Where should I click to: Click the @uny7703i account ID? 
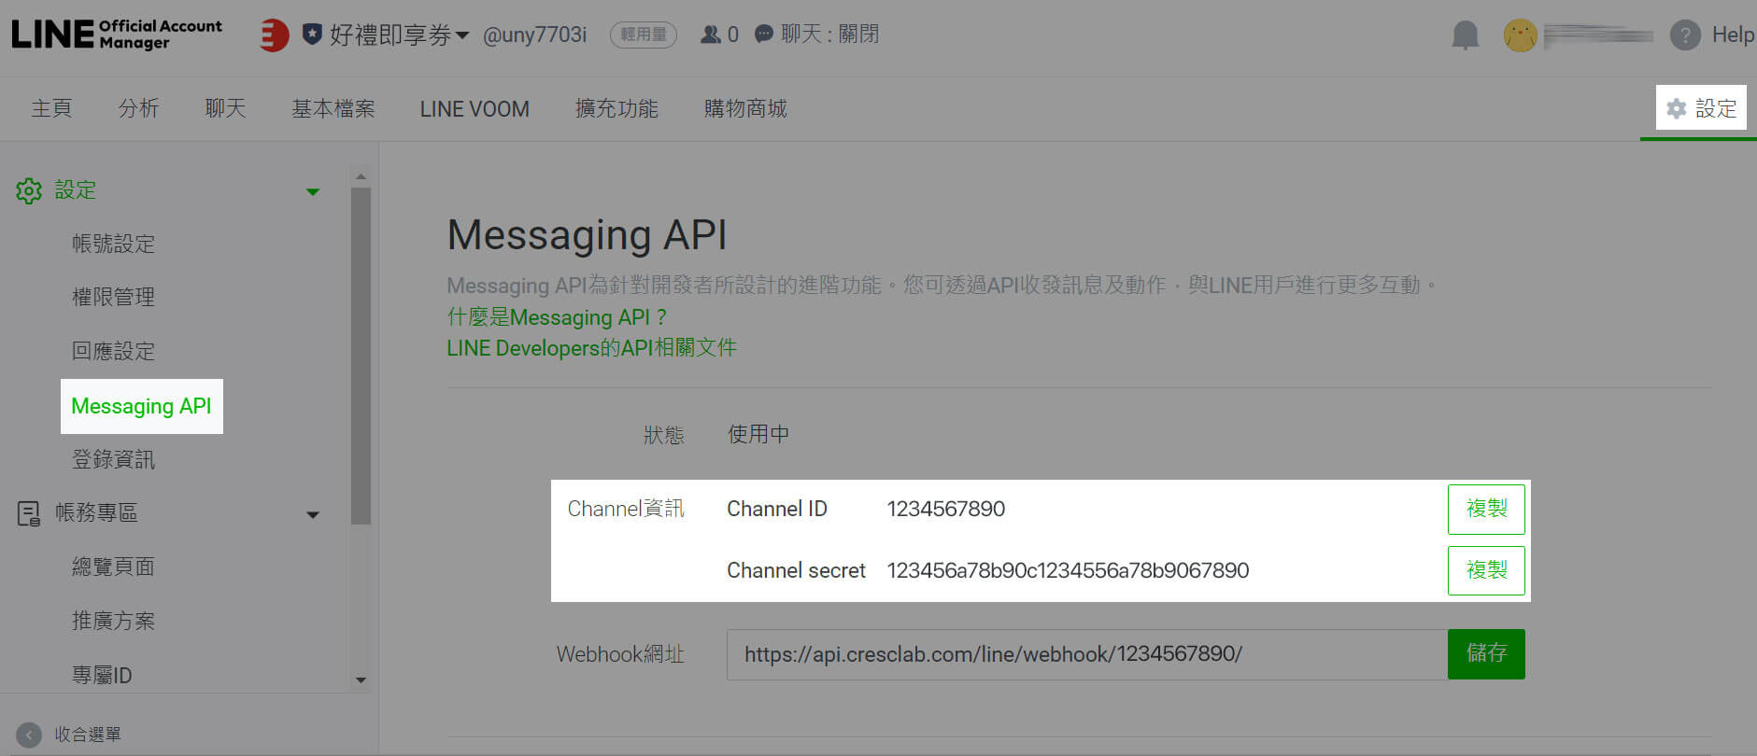coord(534,35)
